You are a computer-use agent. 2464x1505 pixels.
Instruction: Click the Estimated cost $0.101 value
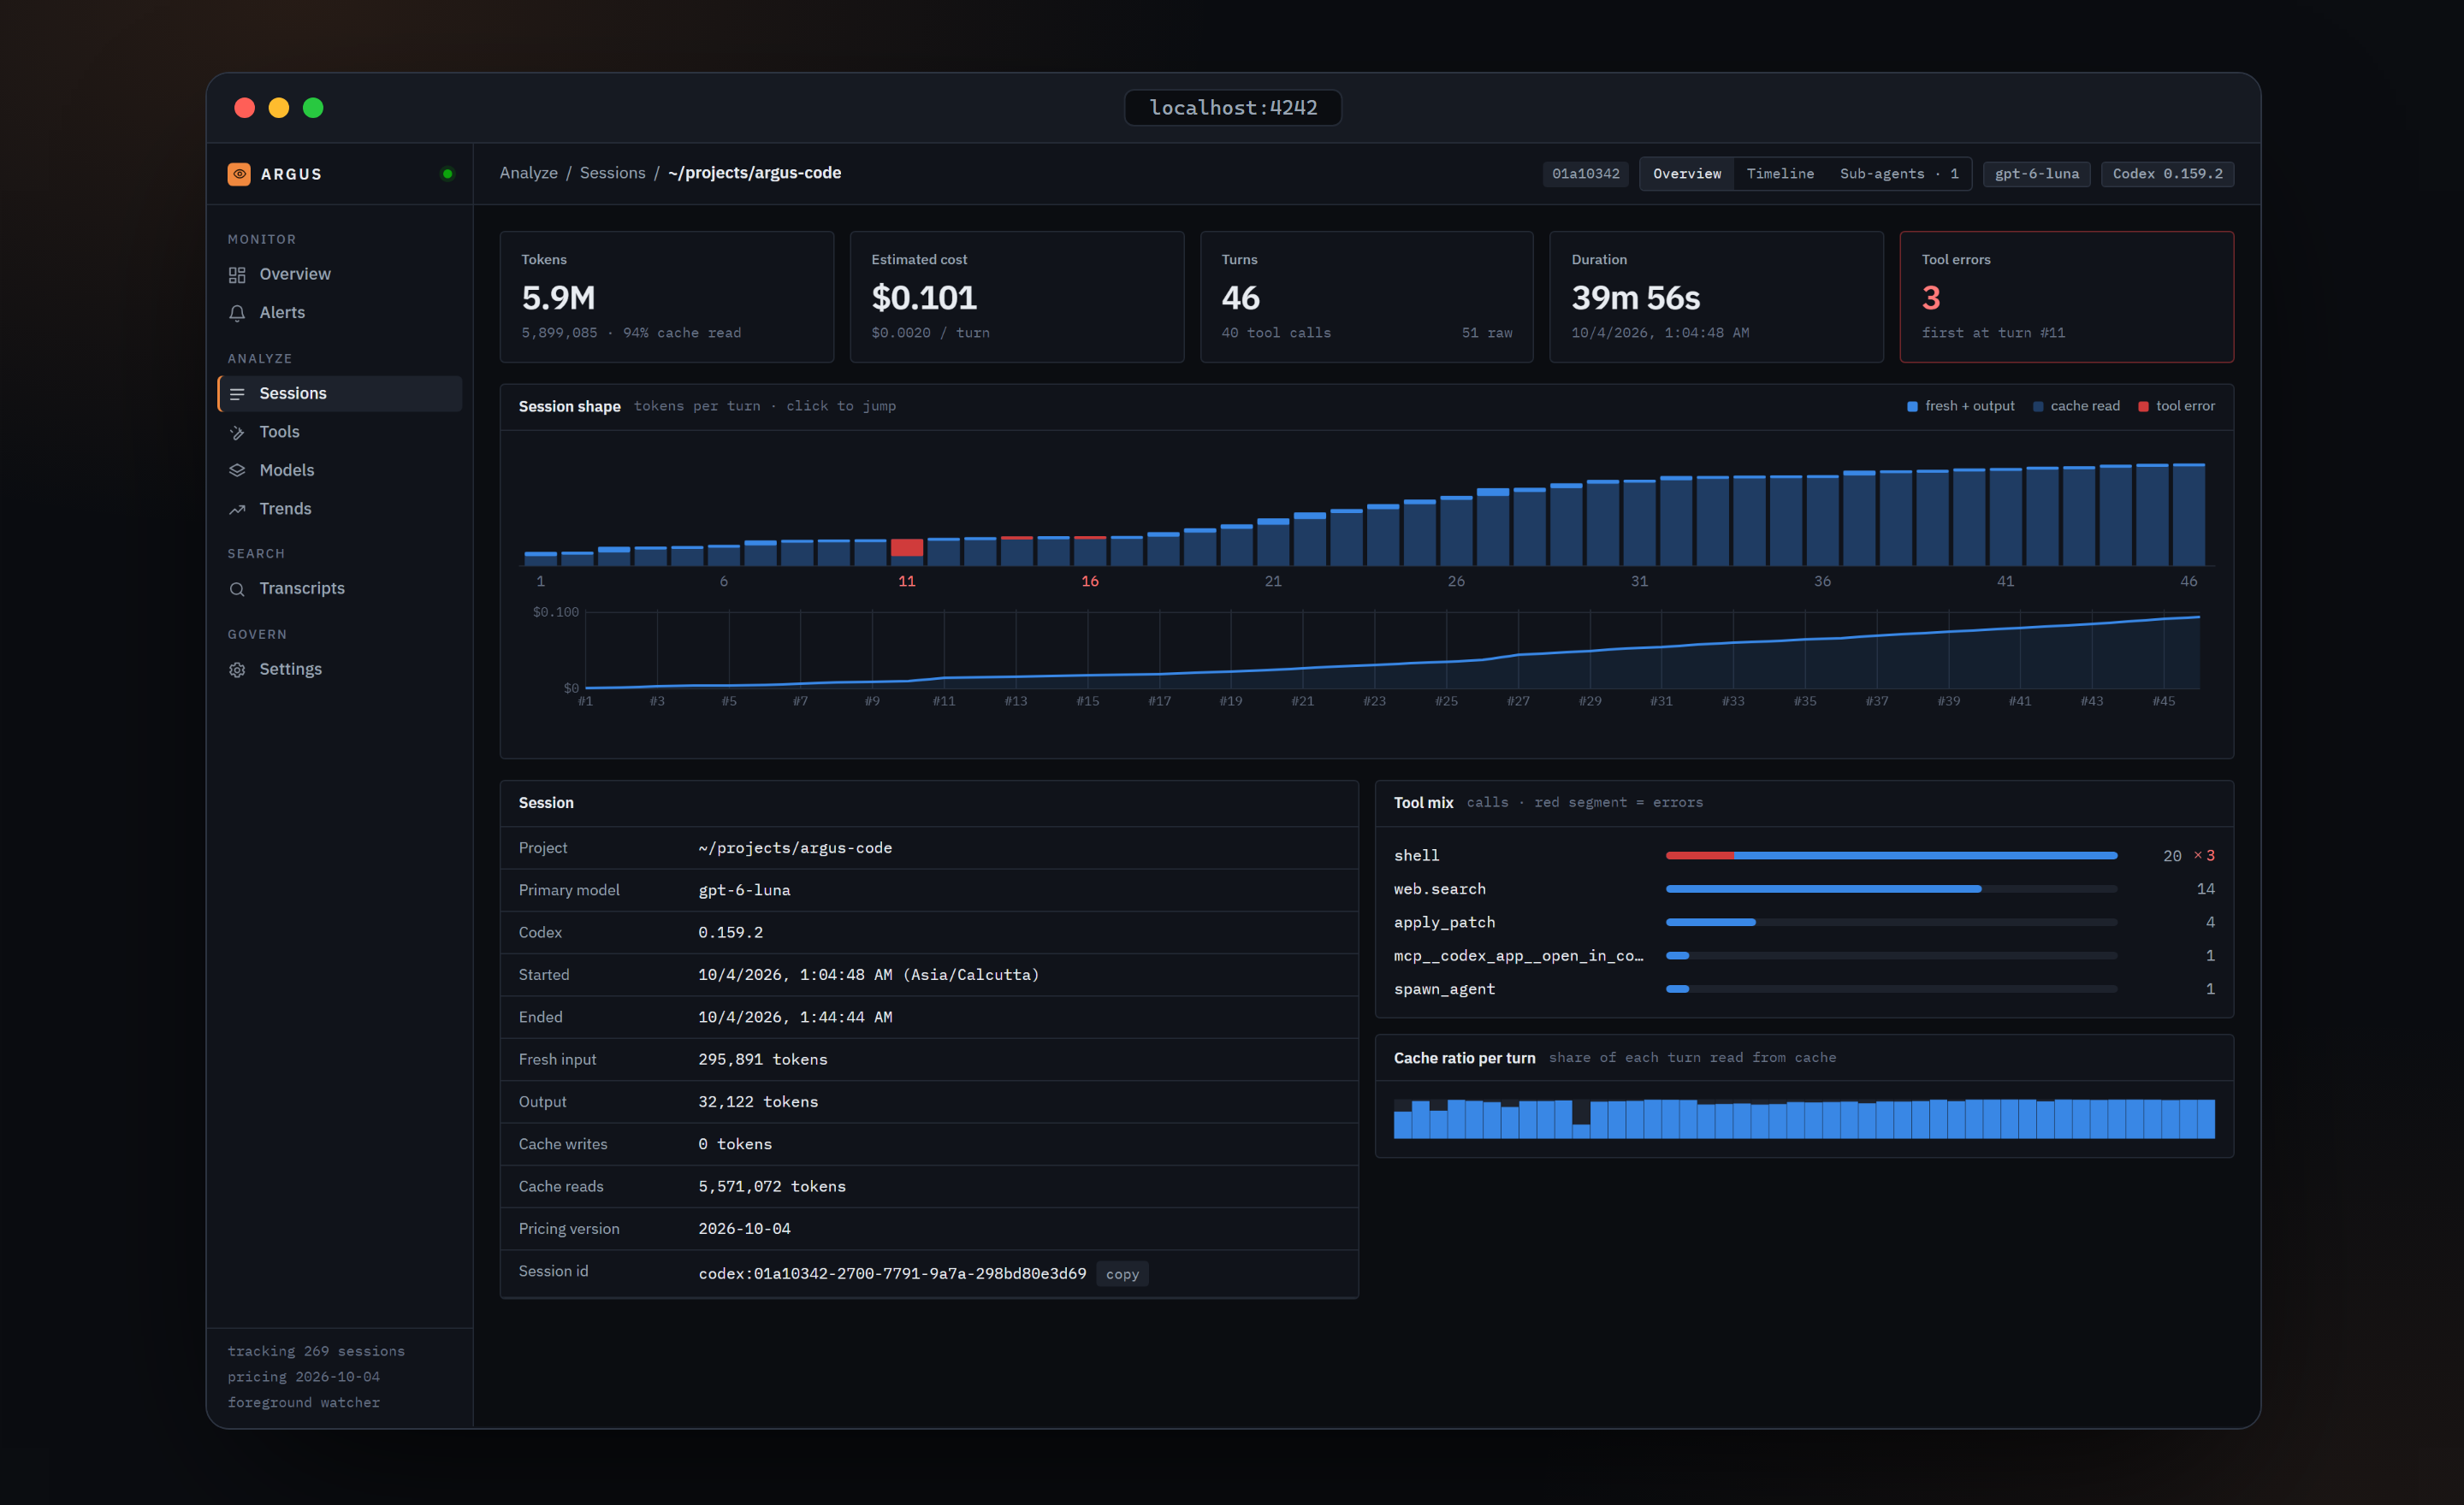pyautogui.click(x=924, y=298)
